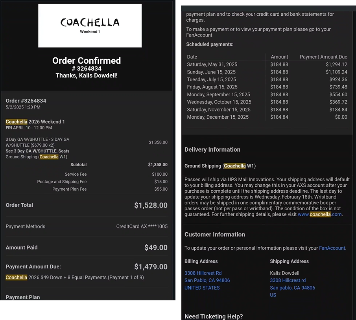The width and height of the screenshot is (356, 320).
Task: Click shipping address 3308 Hillcrest rd
Action: 288,280
